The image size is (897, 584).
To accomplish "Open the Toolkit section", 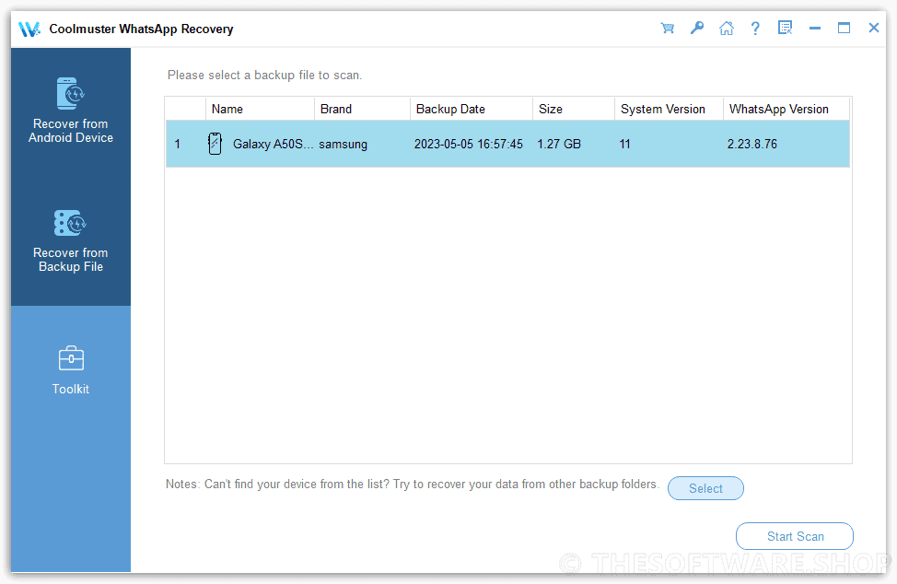I will point(71,370).
